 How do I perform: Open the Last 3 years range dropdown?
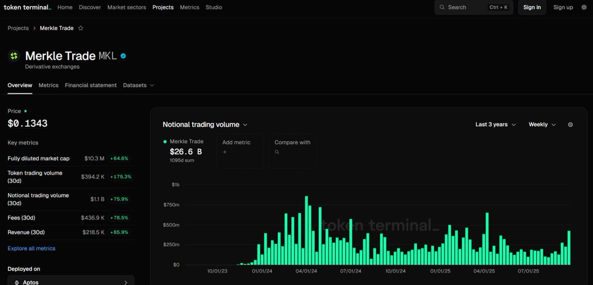pos(495,125)
